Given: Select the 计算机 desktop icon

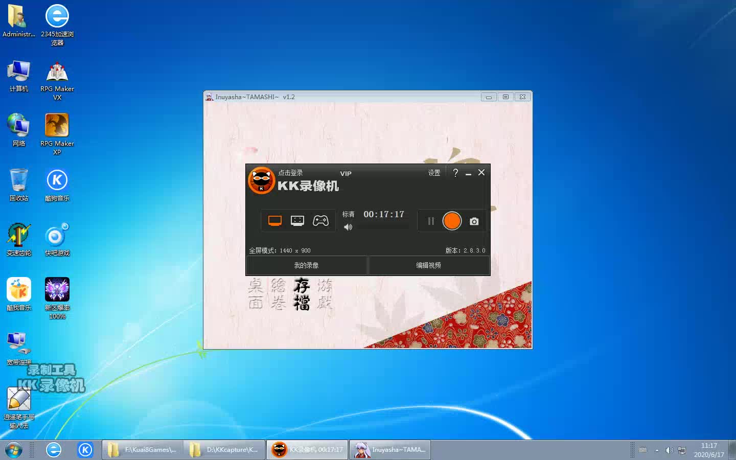Looking at the screenshot, I should 19,76.
